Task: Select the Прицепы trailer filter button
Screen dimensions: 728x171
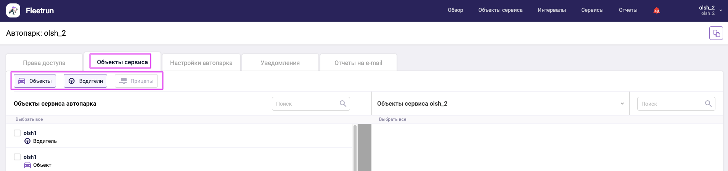Action: 136,81
